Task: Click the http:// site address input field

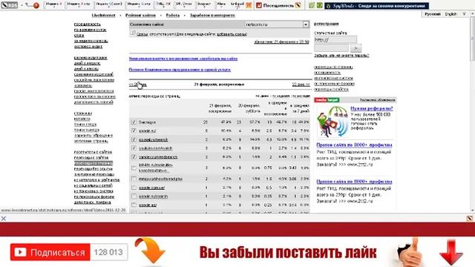Action: coord(335,39)
